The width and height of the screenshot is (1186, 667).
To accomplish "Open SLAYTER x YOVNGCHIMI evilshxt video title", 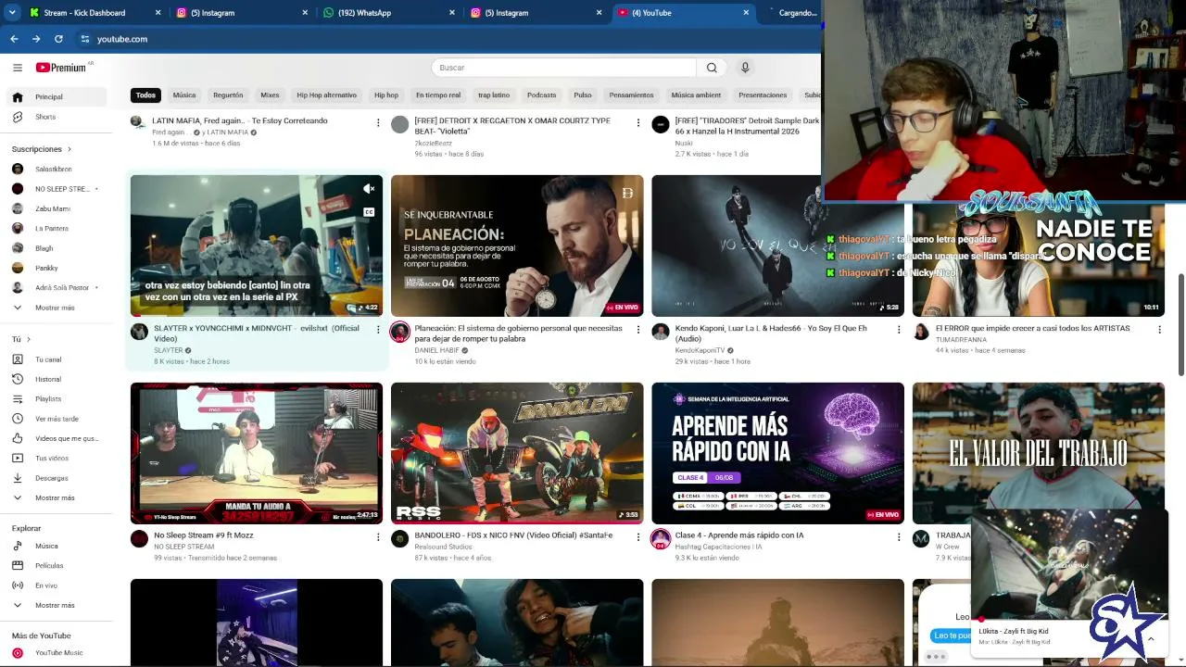I will (257, 333).
